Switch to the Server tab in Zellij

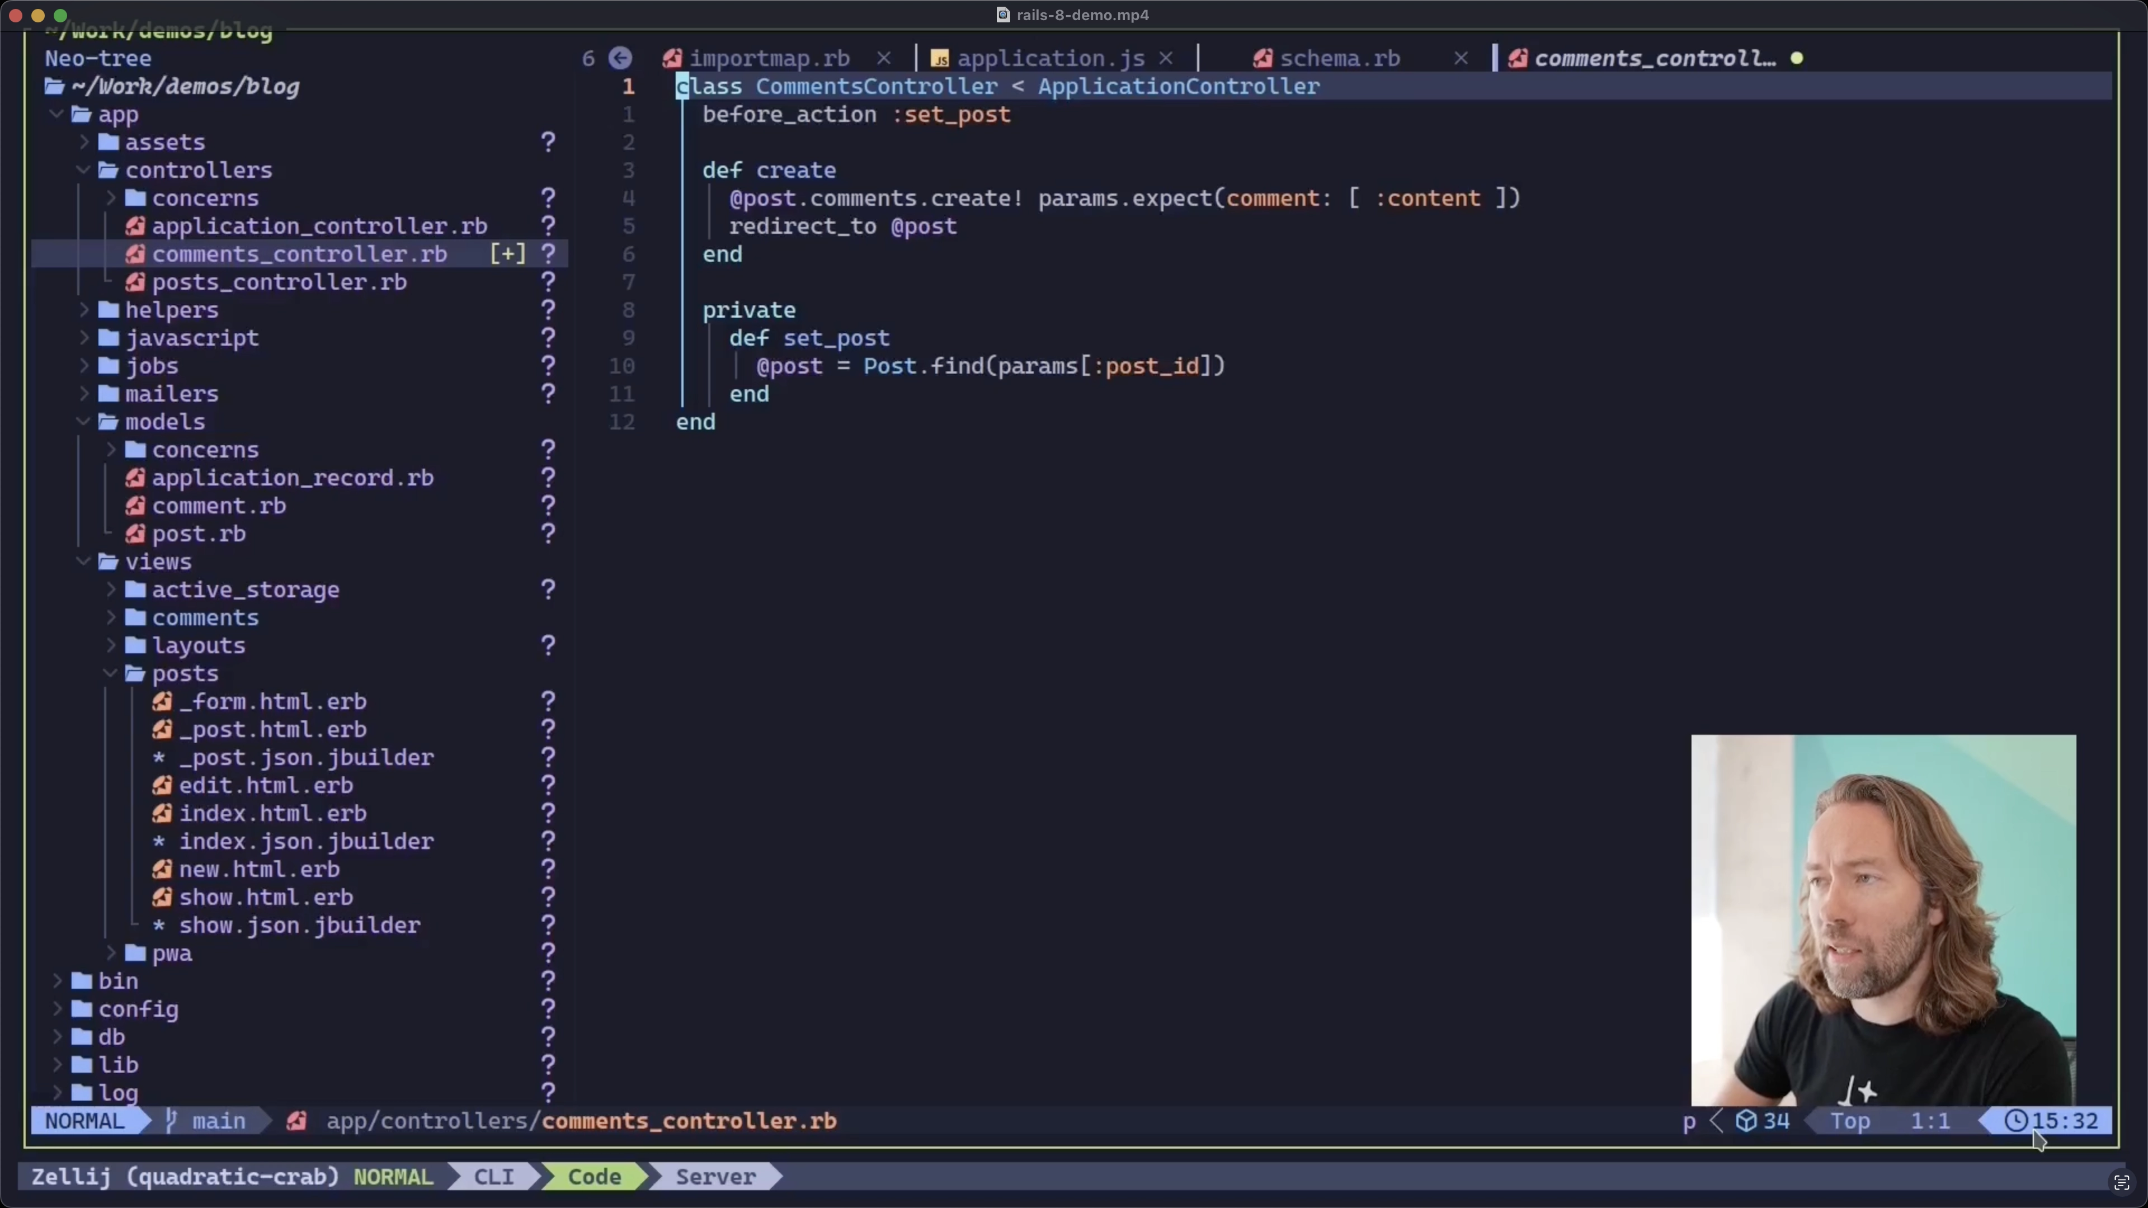[715, 1176]
